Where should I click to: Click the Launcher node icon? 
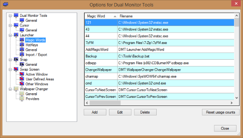pyautogui.click(x=16, y=35)
